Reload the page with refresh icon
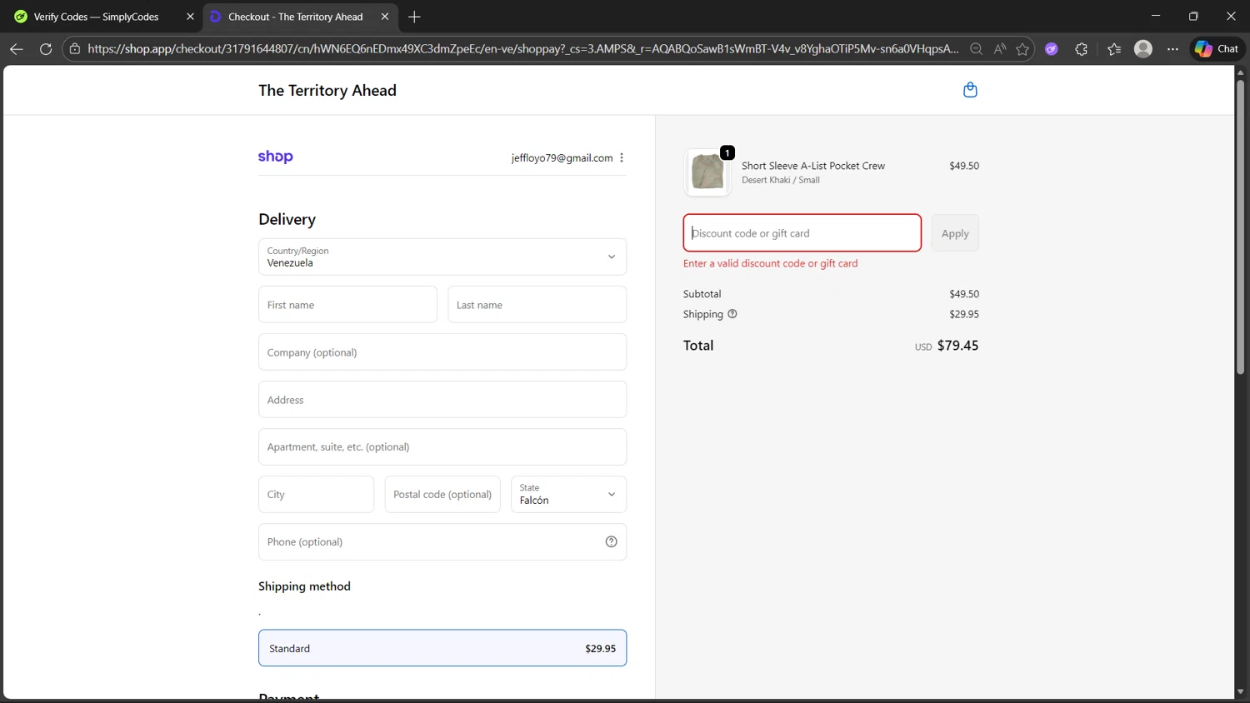 tap(46, 49)
